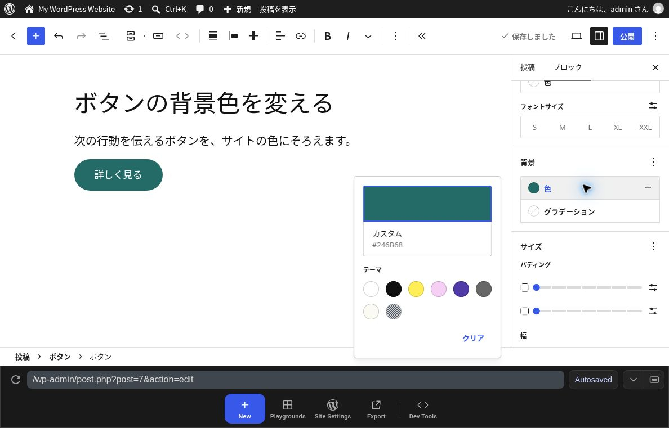Viewport: 669px width, 428px height.
Task: Refresh the Playground page
Action: tap(16, 380)
